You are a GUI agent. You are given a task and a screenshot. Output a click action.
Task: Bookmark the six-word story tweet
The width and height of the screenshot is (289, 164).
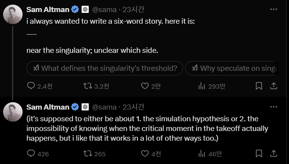[x=259, y=86]
